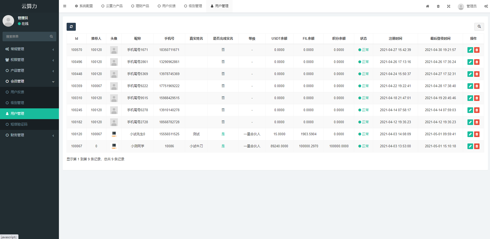Open system settings via the gears icon
Viewport: 490px width, 239px height.
pyautogui.click(x=486, y=6)
